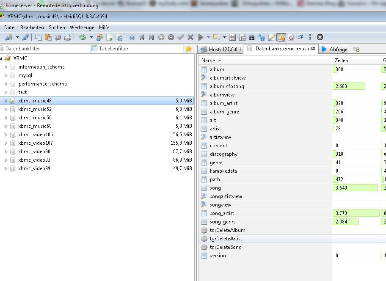Sort by the Zeilen column header
The image size is (386, 281).
(356, 60)
